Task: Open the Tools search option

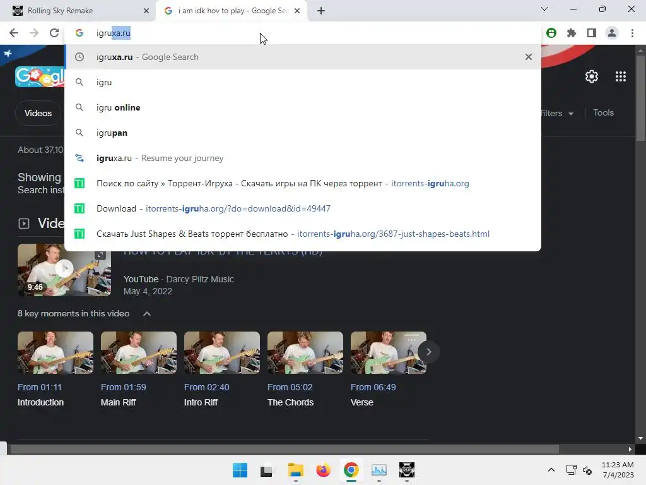Action: [x=603, y=112]
